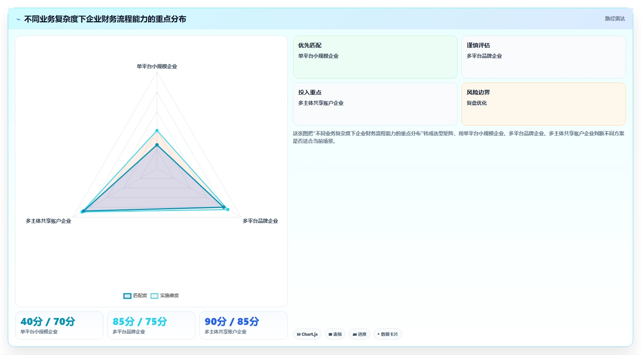The height and width of the screenshot is (355, 641).
Task: Click the 匹配度 legend color box
Action: pos(127,296)
